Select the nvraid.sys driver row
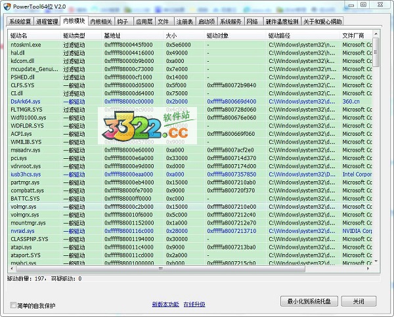Screen dimensions: 394x317 click(190, 231)
